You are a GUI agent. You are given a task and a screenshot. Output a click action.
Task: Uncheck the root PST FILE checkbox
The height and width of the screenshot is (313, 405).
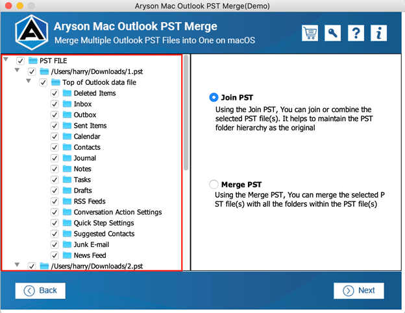click(20, 61)
